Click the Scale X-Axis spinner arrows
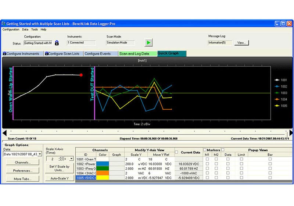The width and height of the screenshot is (294, 206). click(x=60, y=159)
